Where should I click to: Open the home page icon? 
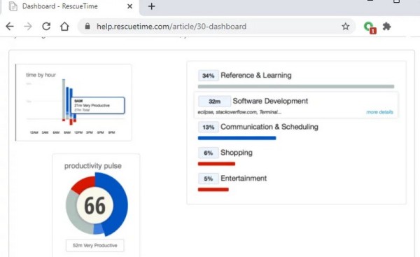point(64,27)
